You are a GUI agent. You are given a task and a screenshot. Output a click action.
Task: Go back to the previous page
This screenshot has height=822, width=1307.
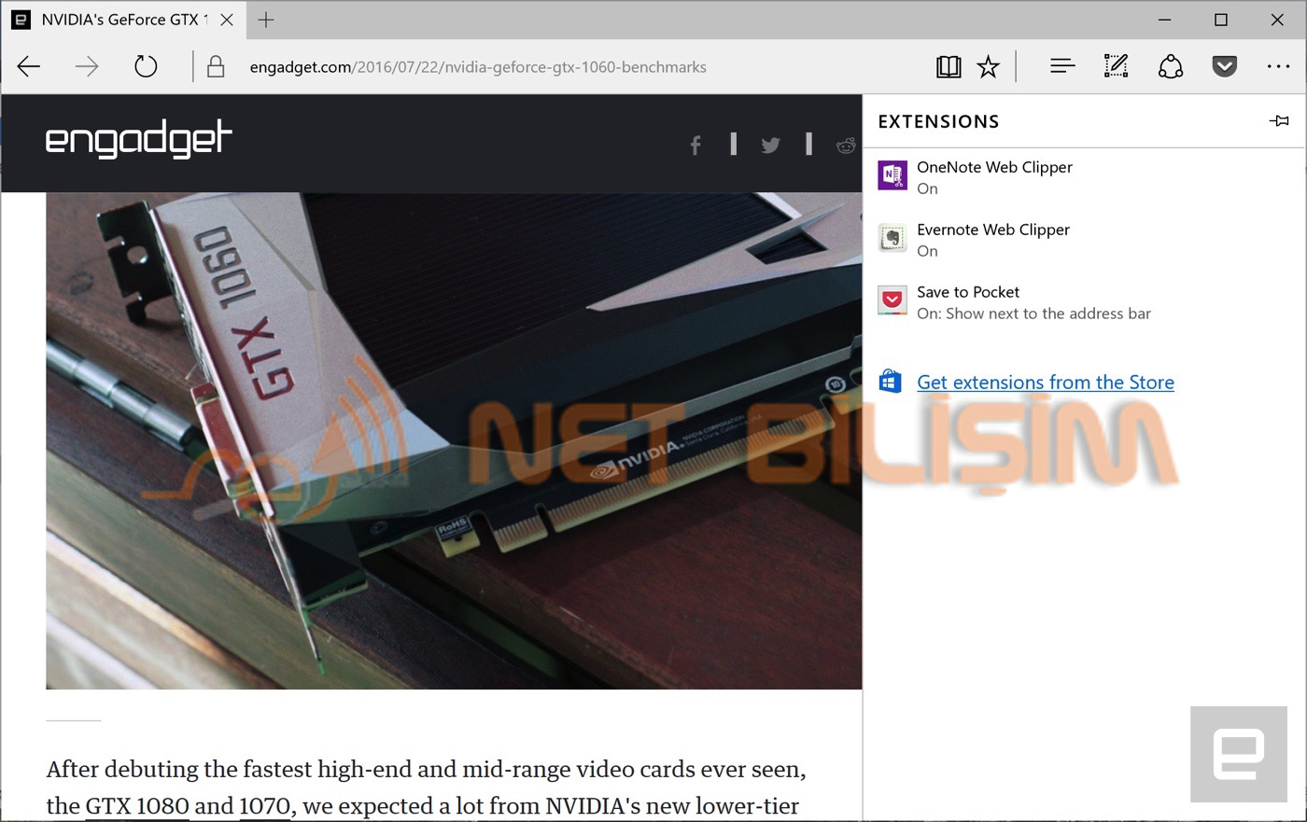point(29,66)
